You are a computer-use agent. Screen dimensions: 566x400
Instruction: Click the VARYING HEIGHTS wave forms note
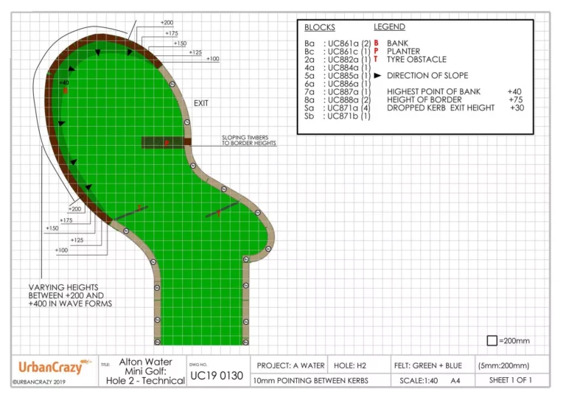(70, 295)
